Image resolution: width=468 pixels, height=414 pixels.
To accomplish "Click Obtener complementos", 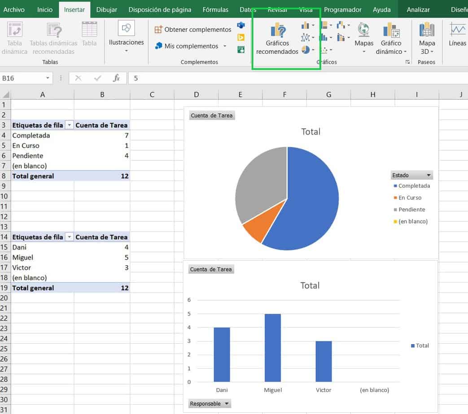I will tap(193, 30).
